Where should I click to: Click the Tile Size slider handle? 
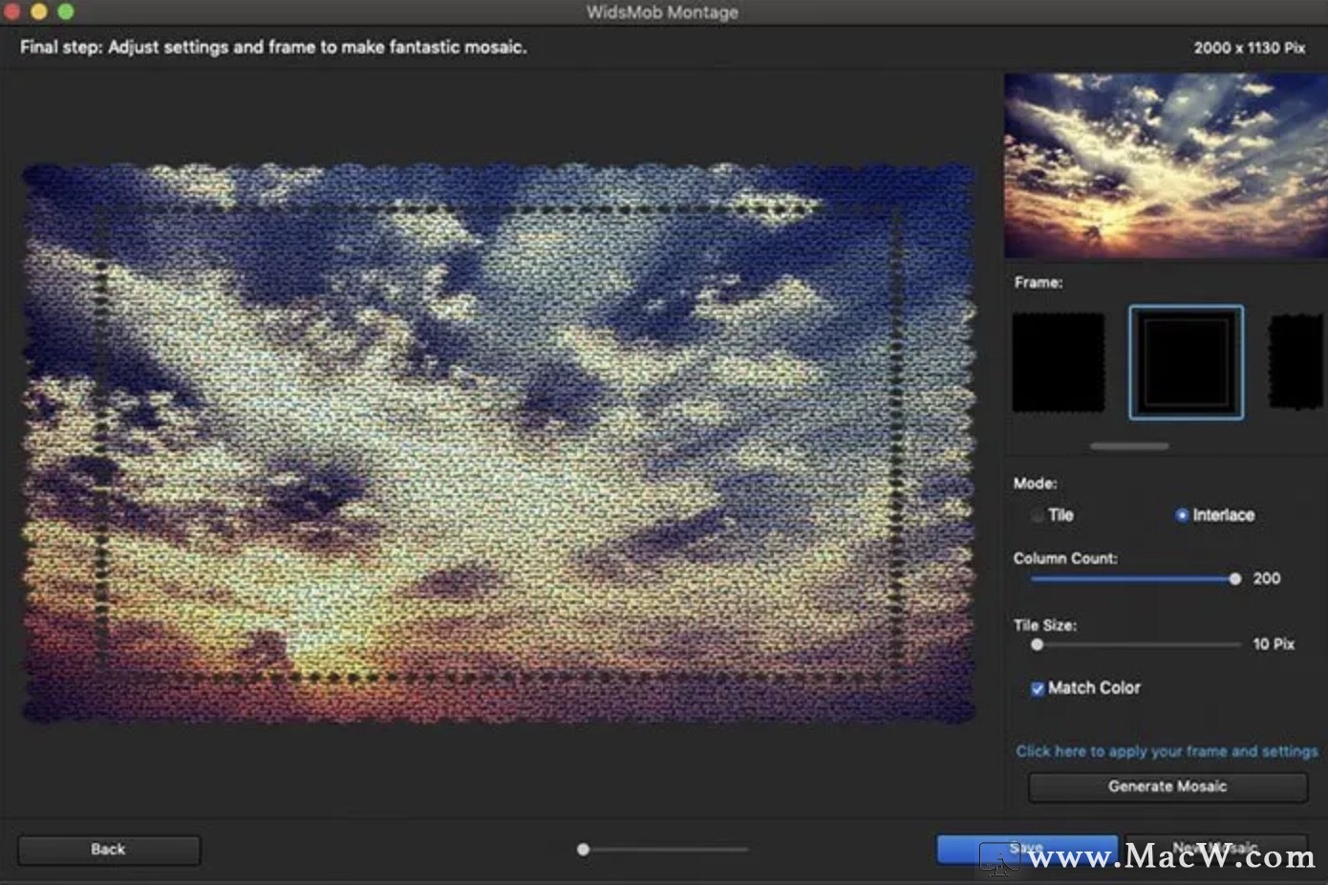click(x=1038, y=645)
